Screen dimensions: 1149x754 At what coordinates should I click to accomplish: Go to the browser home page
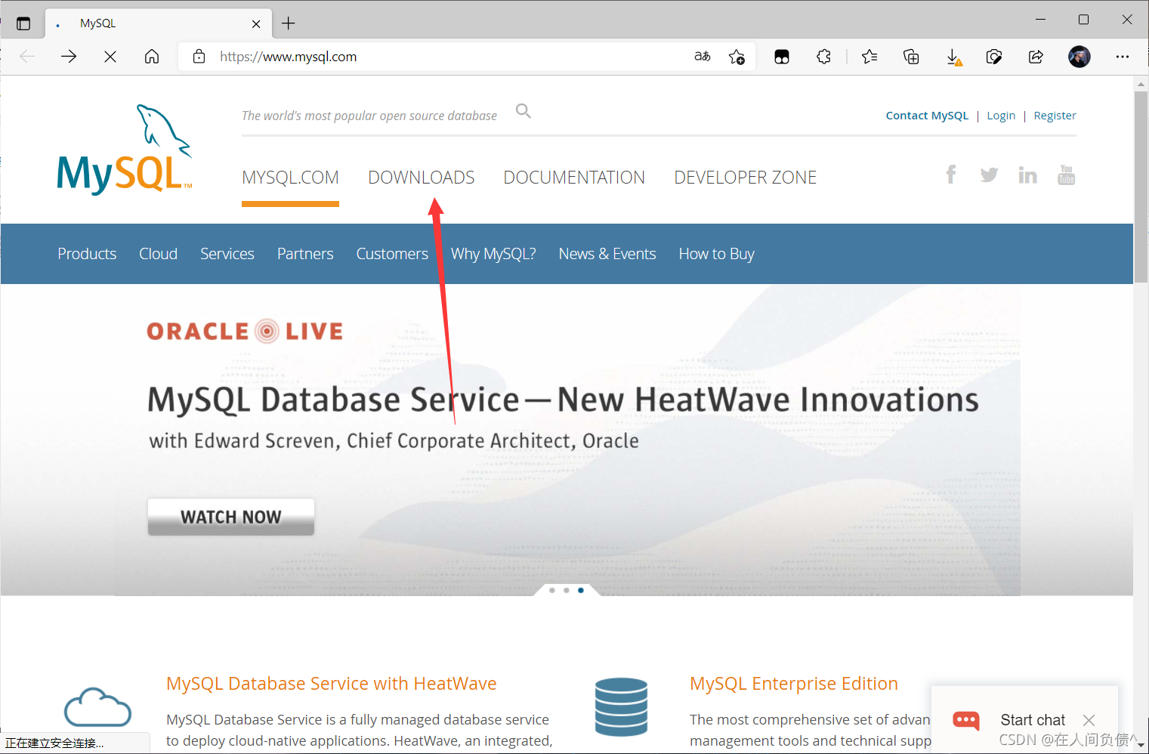(152, 57)
